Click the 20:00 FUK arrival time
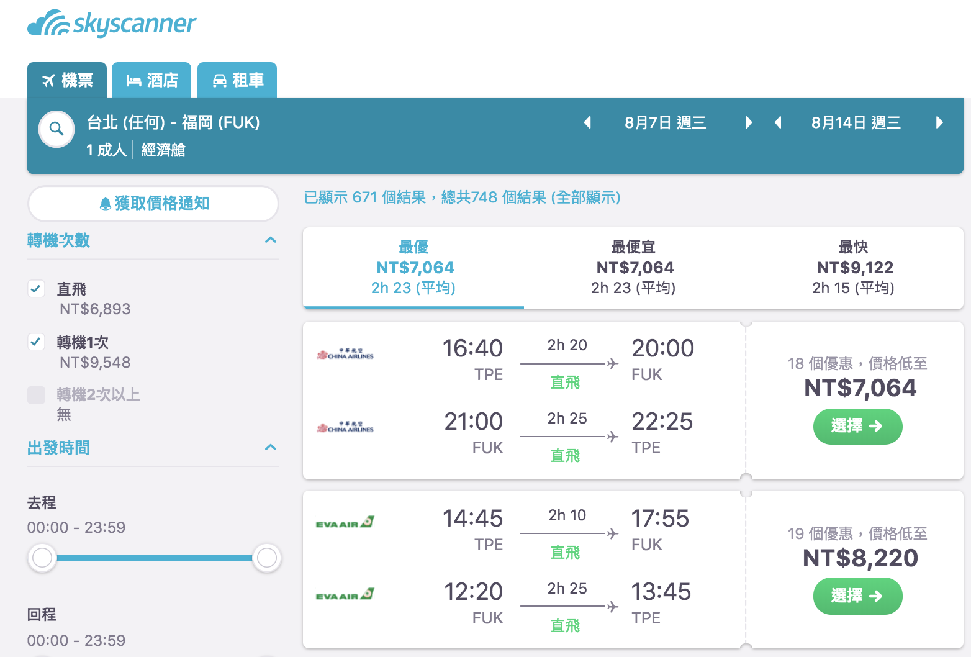Screen dimensions: 971x657 (x=662, y=348)
